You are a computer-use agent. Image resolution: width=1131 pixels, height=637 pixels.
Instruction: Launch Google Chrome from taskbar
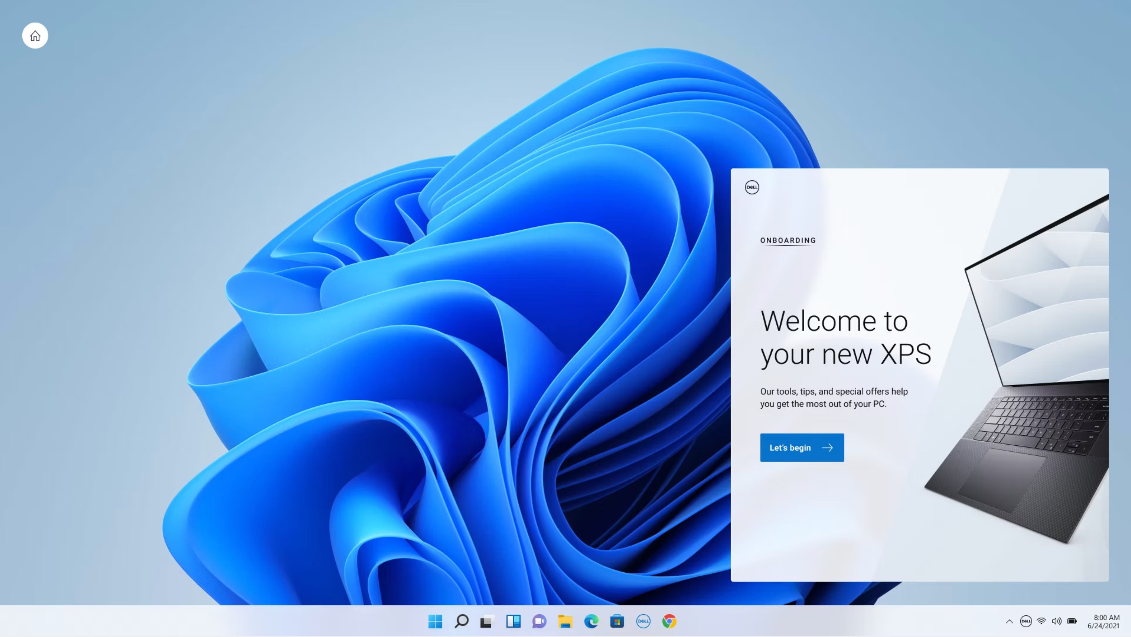coord(669,621)
